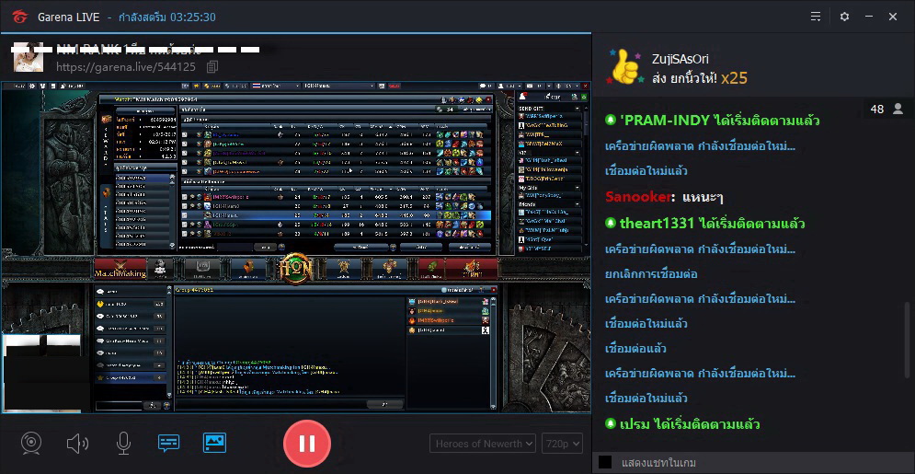Collapse the Friends section arrow
Image resolution: width=915 pixels, height=474 pixels.
tap(578, 205)
